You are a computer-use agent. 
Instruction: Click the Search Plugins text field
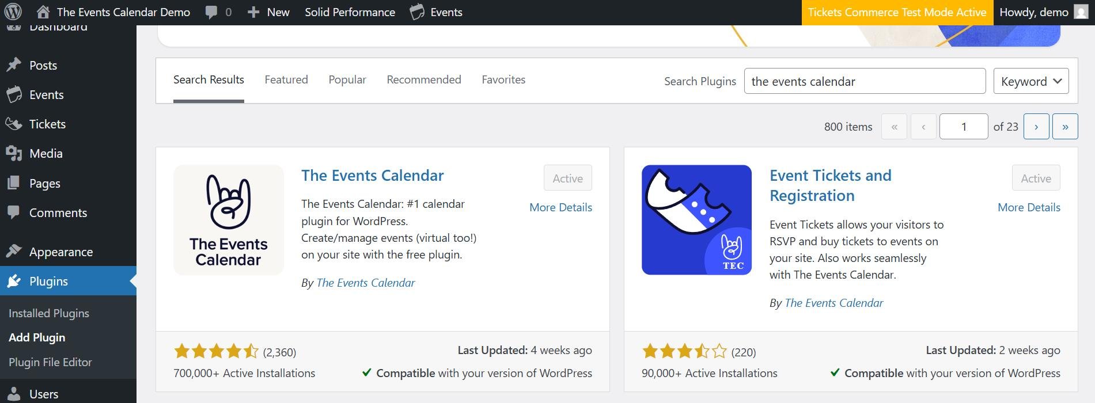click(864, 81)
